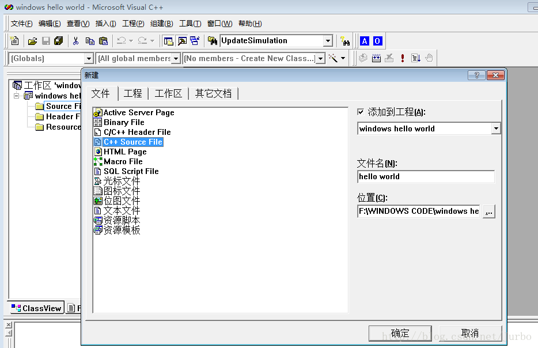This screenshot has width=538, height=348.
Task: Open the 帮助(H) menu
Action: coord(250,24)
